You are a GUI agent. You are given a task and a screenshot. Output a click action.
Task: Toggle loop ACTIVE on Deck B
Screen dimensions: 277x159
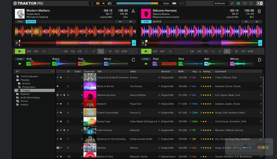250,51
